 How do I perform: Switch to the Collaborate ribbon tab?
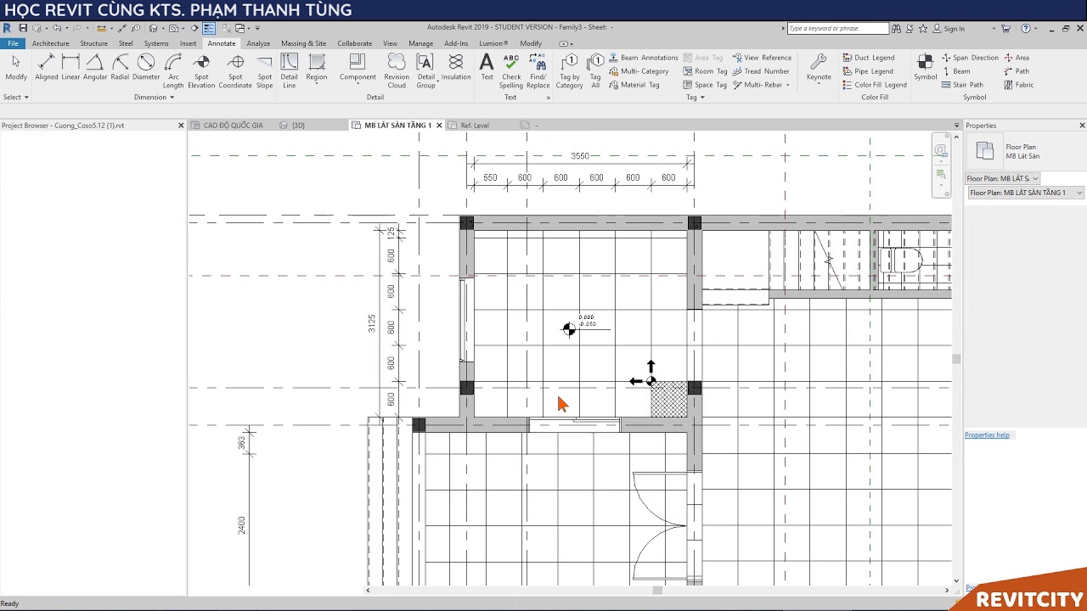(354, 43)
